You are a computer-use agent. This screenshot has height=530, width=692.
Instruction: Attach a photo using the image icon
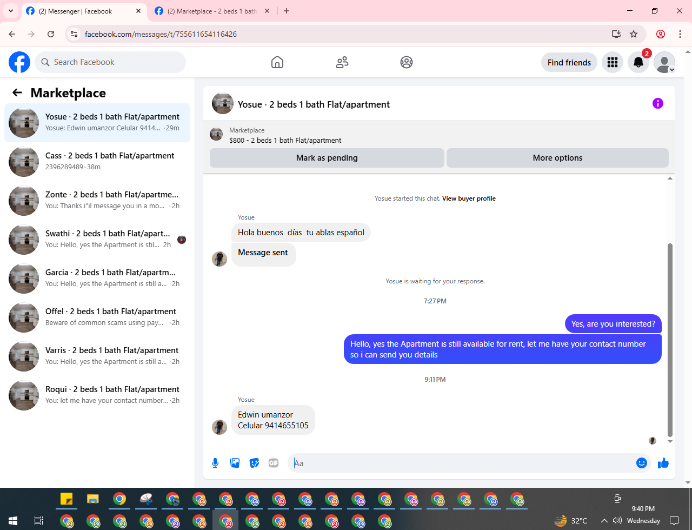(235, 463)
